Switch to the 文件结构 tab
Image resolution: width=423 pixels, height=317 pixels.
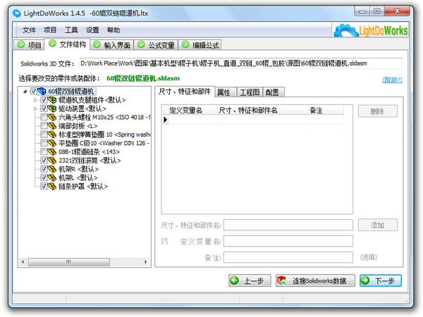[x=67, y=44]
